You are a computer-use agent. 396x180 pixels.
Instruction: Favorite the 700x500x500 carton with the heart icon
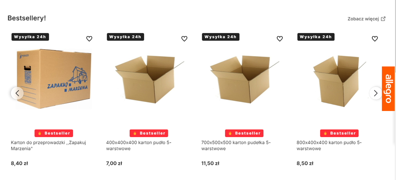[280, 39]
